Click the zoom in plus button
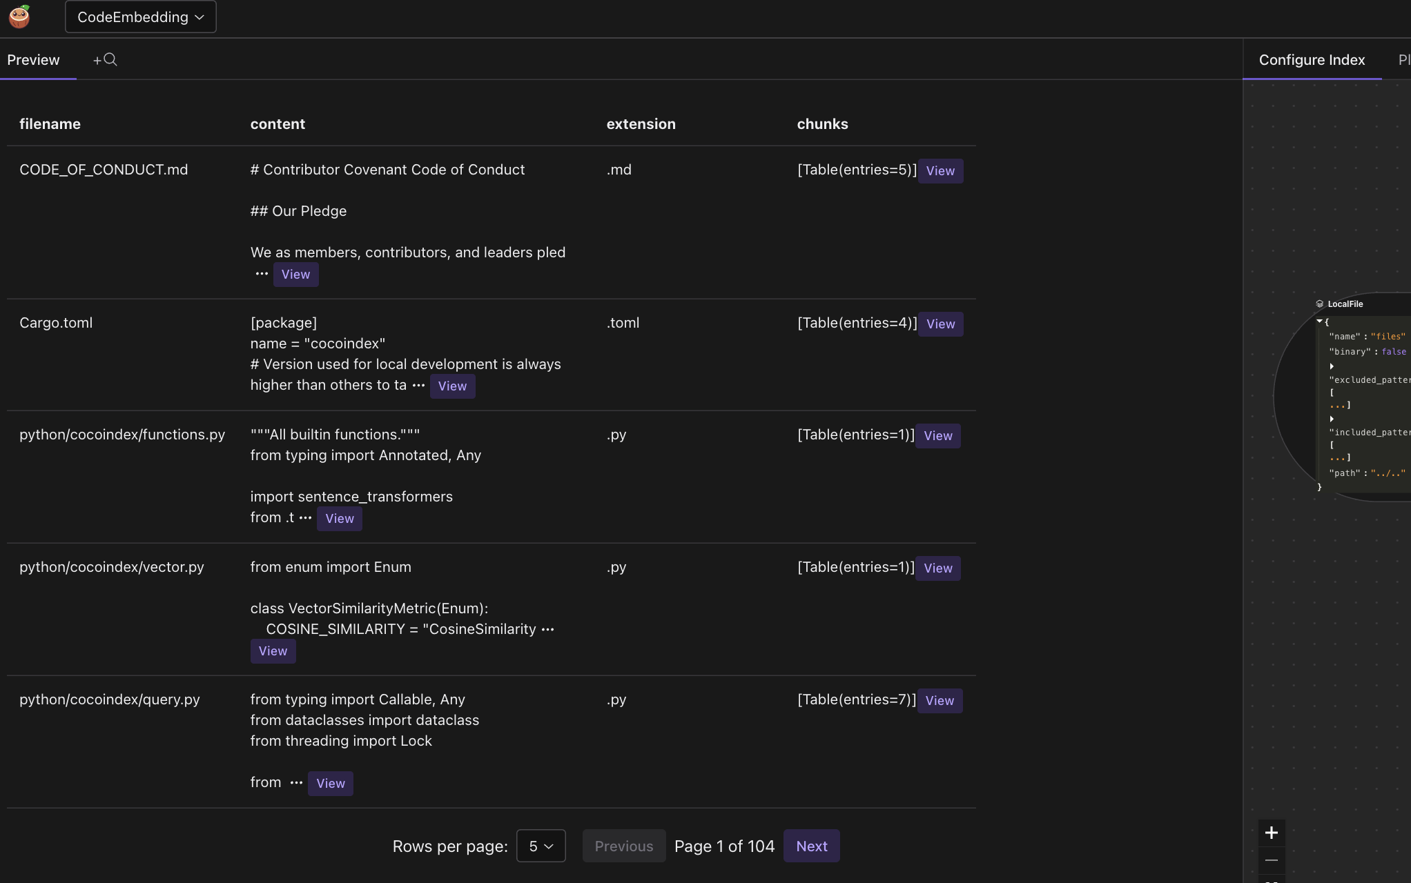 coord(1272,833)
